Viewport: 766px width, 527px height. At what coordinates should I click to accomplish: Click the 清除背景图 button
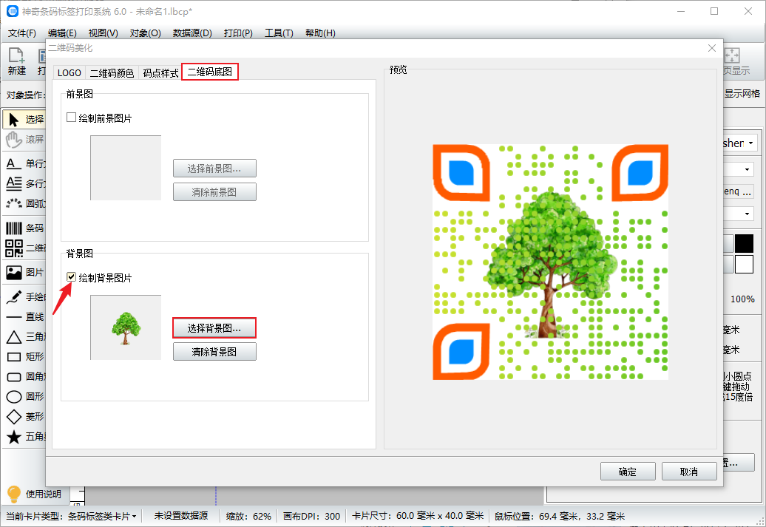[x=214, y=352]
